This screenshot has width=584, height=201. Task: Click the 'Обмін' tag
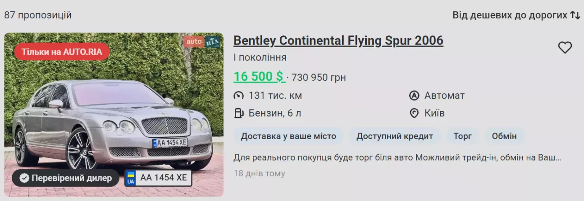[504, 136]
